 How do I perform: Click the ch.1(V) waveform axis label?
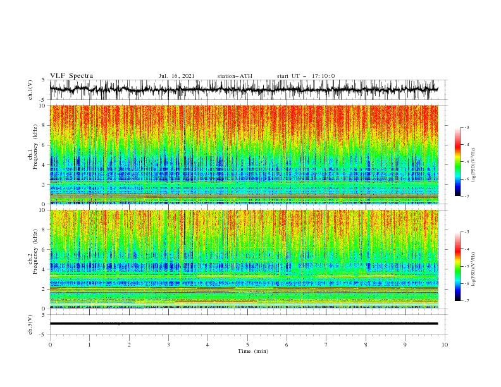coord(30,90)
